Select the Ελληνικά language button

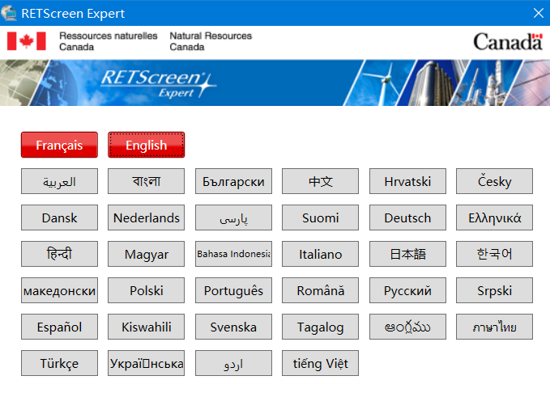(495, 218)
